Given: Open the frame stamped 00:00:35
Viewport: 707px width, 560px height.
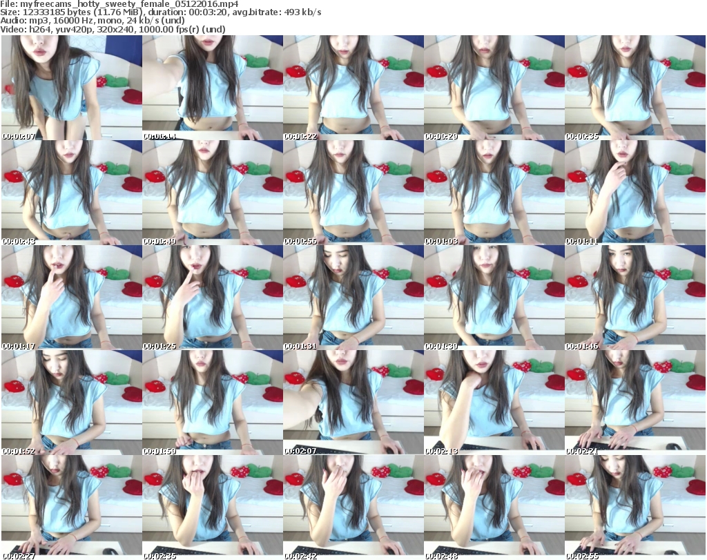Looking at the screenshot, I should point(635,88).
